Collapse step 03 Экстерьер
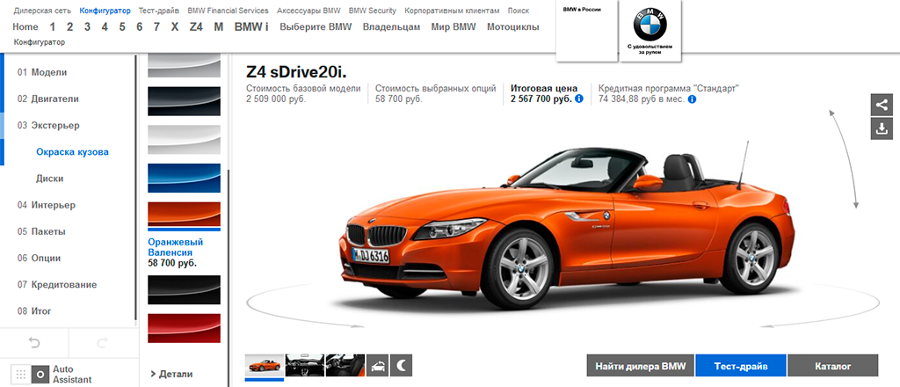The image size is (900, 387). coord(48,125)
